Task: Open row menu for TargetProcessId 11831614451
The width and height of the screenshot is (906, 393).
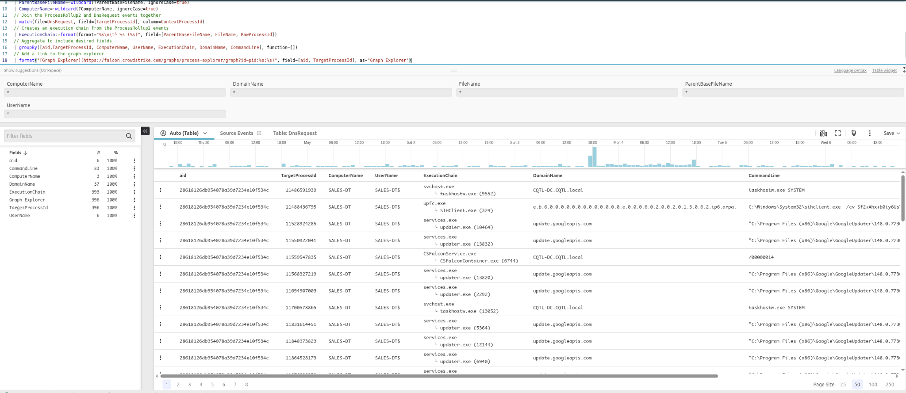Action: coord(160,324)
